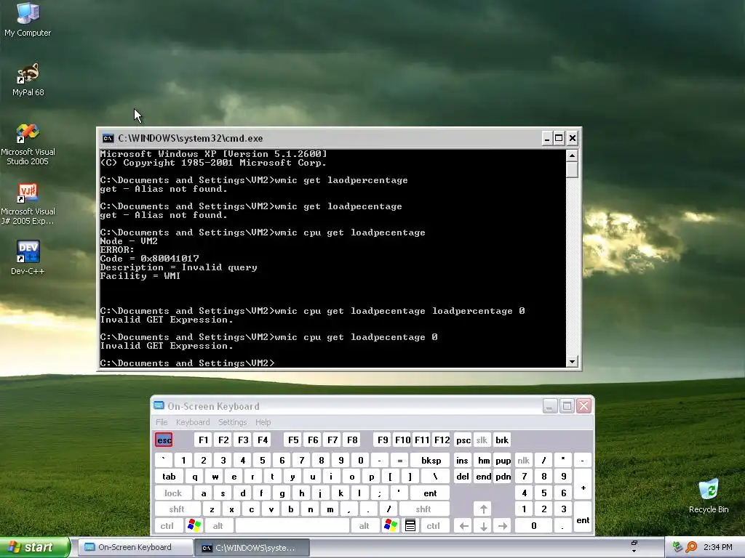
Task: Toggle the slk scroll lock key
Action: tap(482, 440)
